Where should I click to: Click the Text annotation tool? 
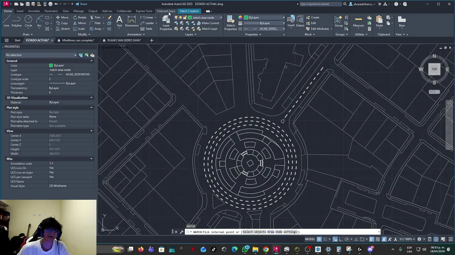(x=119, y=21)
